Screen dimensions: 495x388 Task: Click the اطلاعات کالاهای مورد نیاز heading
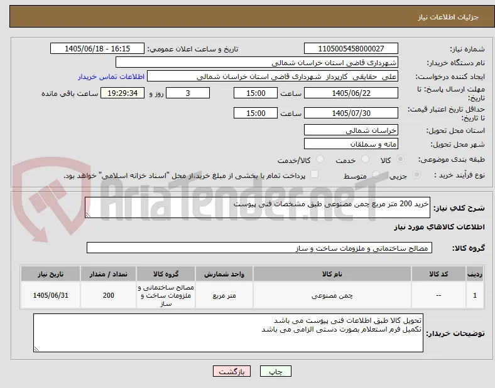pos(439,227)
